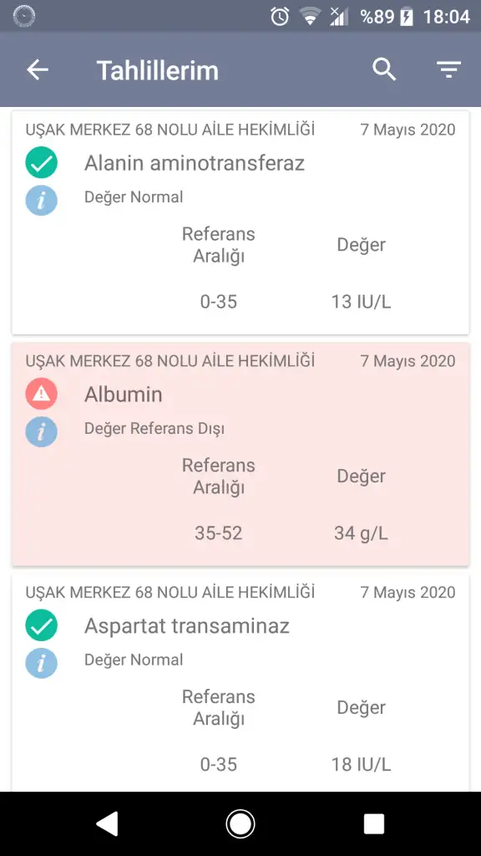Image resolution: width=481 pixels, height=856 pixels.
Task: Select the 34 g/L Albumin value
Action: coord(361,533)
